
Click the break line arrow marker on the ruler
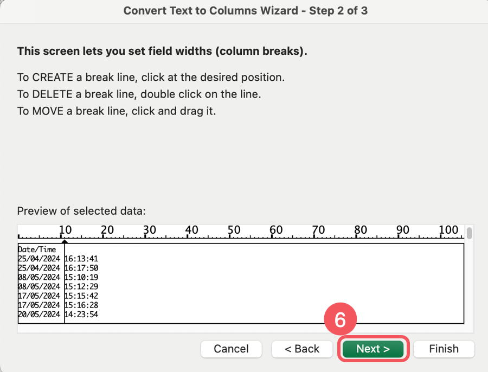click(65, 241)
